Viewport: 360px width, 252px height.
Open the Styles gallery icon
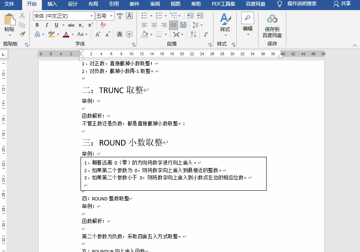[x=225, y=19]
